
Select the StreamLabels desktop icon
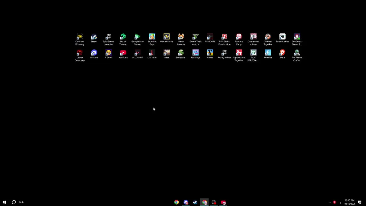[x=282, y=38]
